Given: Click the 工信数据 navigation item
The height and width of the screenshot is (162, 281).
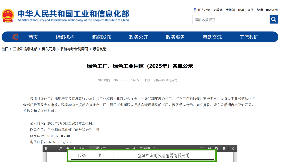Looking at the screenshot, I should pyautogui.click(x=249, y=37).
